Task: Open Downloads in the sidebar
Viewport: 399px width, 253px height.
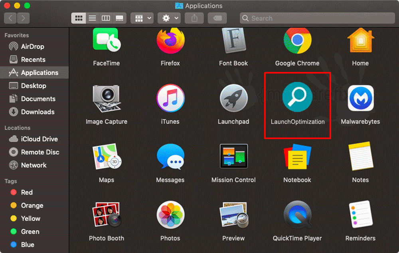Action: tap(34, 112)
